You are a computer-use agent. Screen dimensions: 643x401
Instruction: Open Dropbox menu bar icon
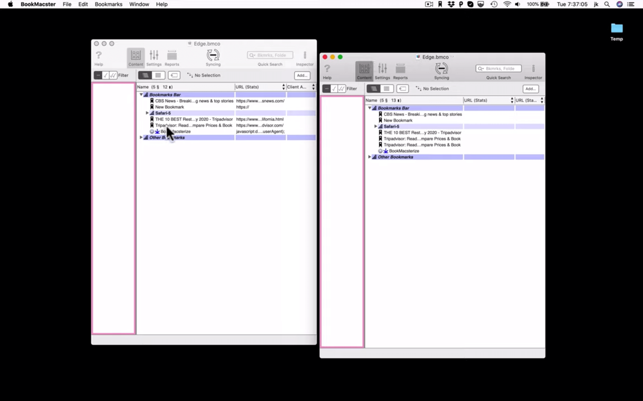coord(451,4)
